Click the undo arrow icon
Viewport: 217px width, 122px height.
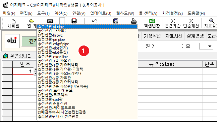95,21
